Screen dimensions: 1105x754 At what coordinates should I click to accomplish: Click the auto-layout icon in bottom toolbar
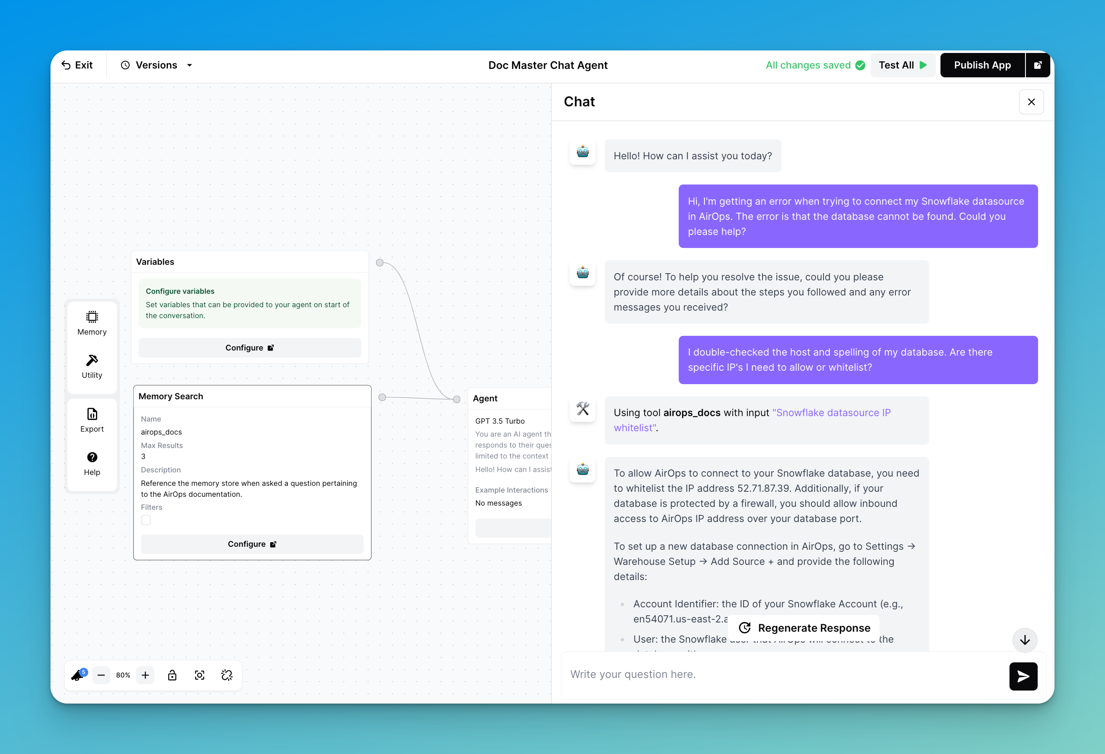227,675
